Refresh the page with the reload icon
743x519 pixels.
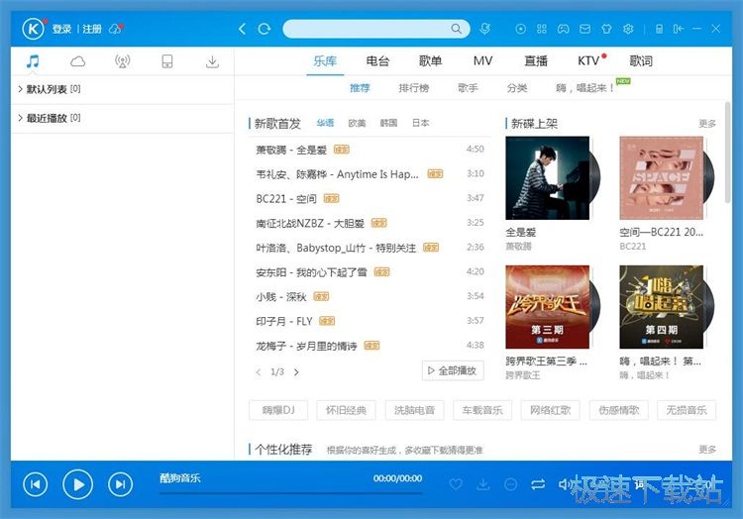pos(264,29)
